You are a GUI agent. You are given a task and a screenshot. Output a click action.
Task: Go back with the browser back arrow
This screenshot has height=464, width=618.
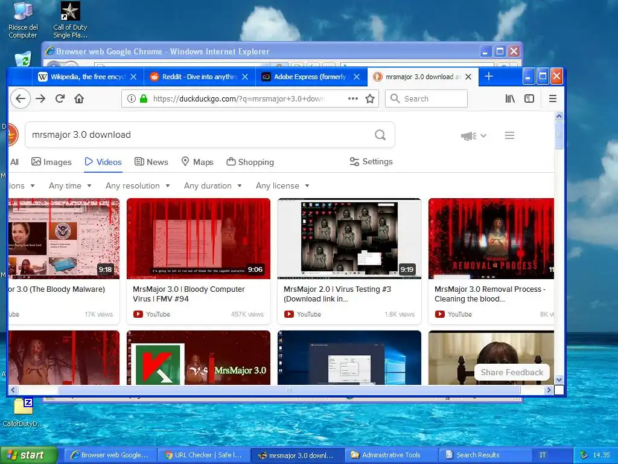point(21,98)
